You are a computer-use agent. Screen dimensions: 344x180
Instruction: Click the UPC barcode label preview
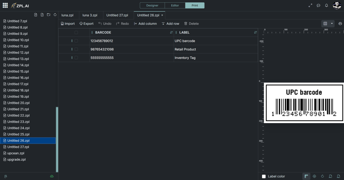(304, 103)
